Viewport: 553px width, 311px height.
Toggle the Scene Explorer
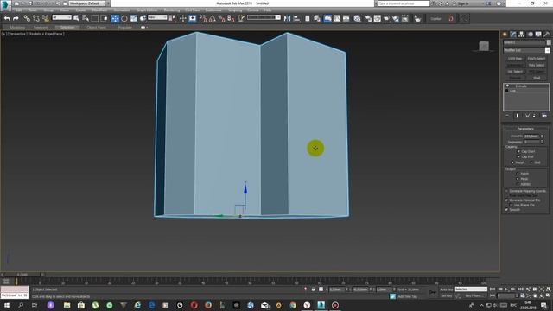308,18
